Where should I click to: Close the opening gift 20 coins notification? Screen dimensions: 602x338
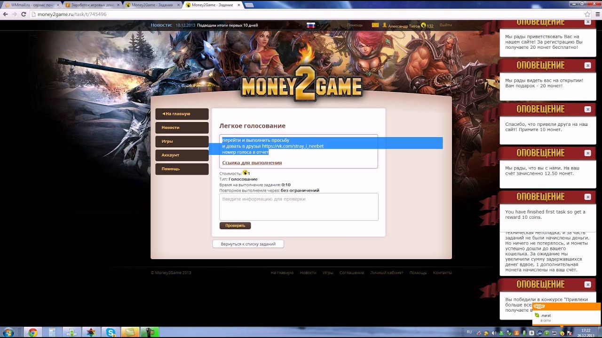pyautogui.click(x=587, y=65)
